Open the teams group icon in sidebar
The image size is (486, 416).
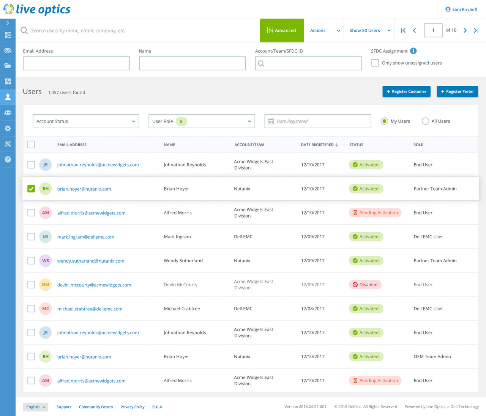tap(8, 112)
